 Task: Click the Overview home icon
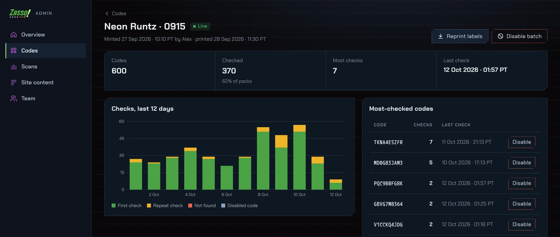tap(14, 35)
